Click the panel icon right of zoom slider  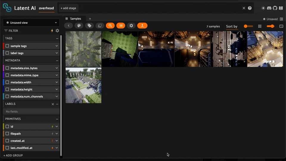point(281,26)
